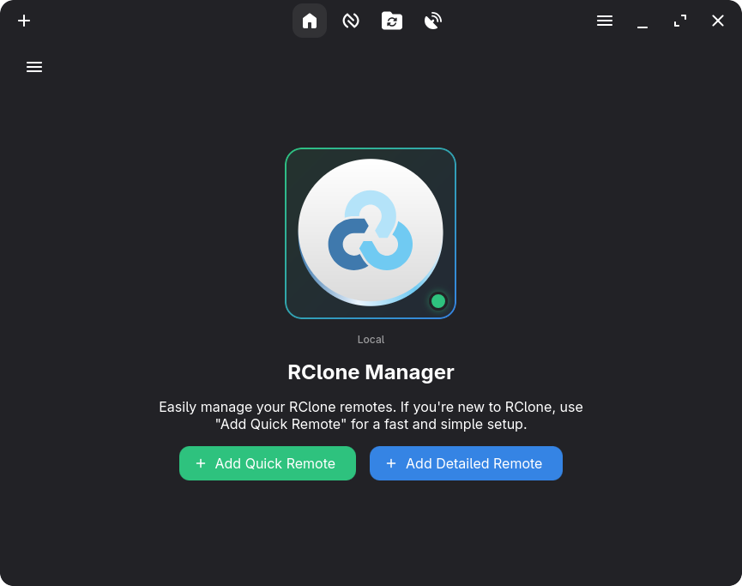
Task: Open the sync folder icon in the toolbar
Action: tap(392, 21)
